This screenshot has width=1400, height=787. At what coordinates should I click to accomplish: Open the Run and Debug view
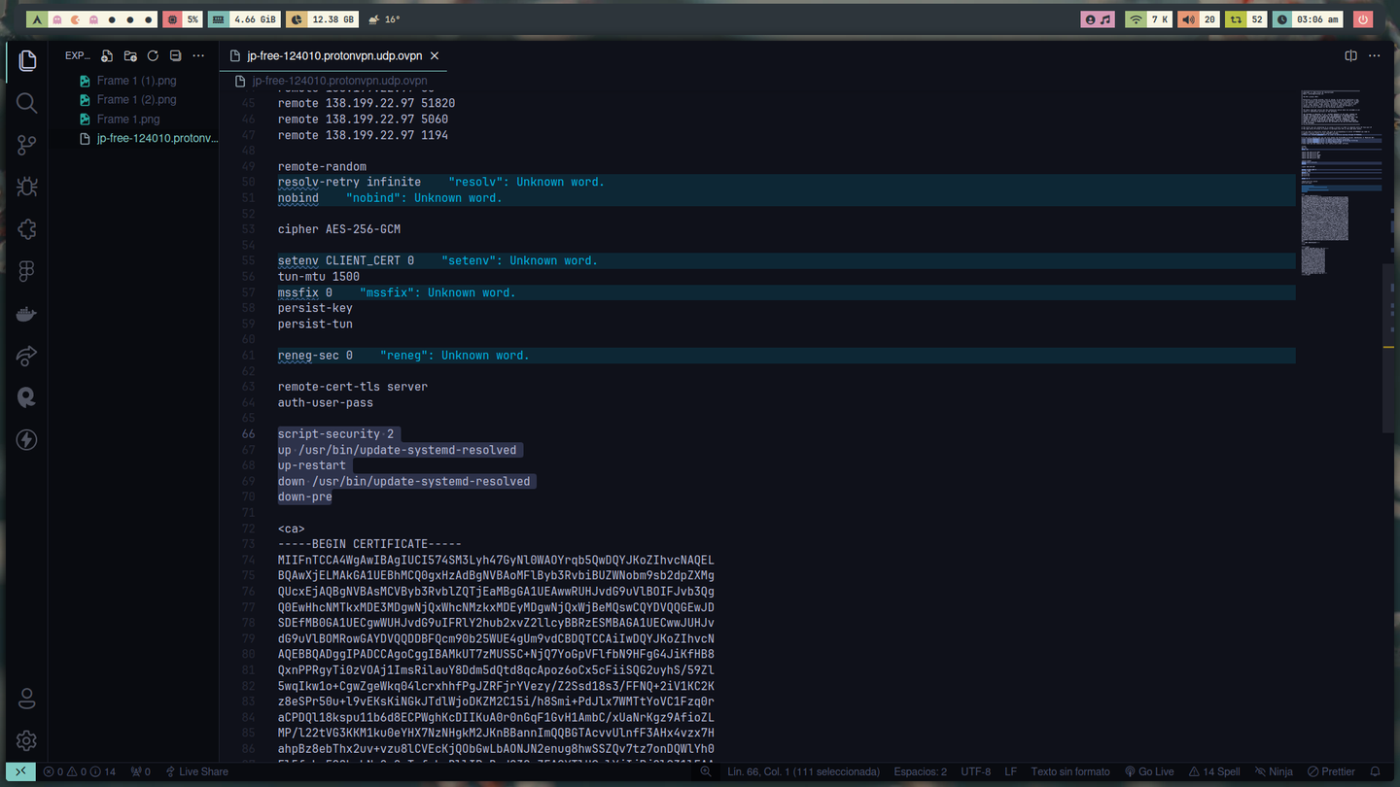point(27,187)
